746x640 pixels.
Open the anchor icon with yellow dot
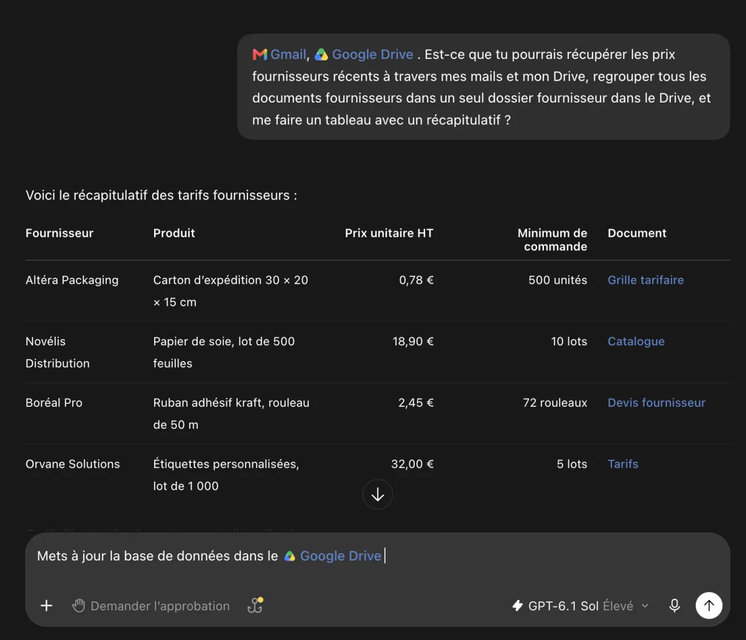tap(255, 606)
